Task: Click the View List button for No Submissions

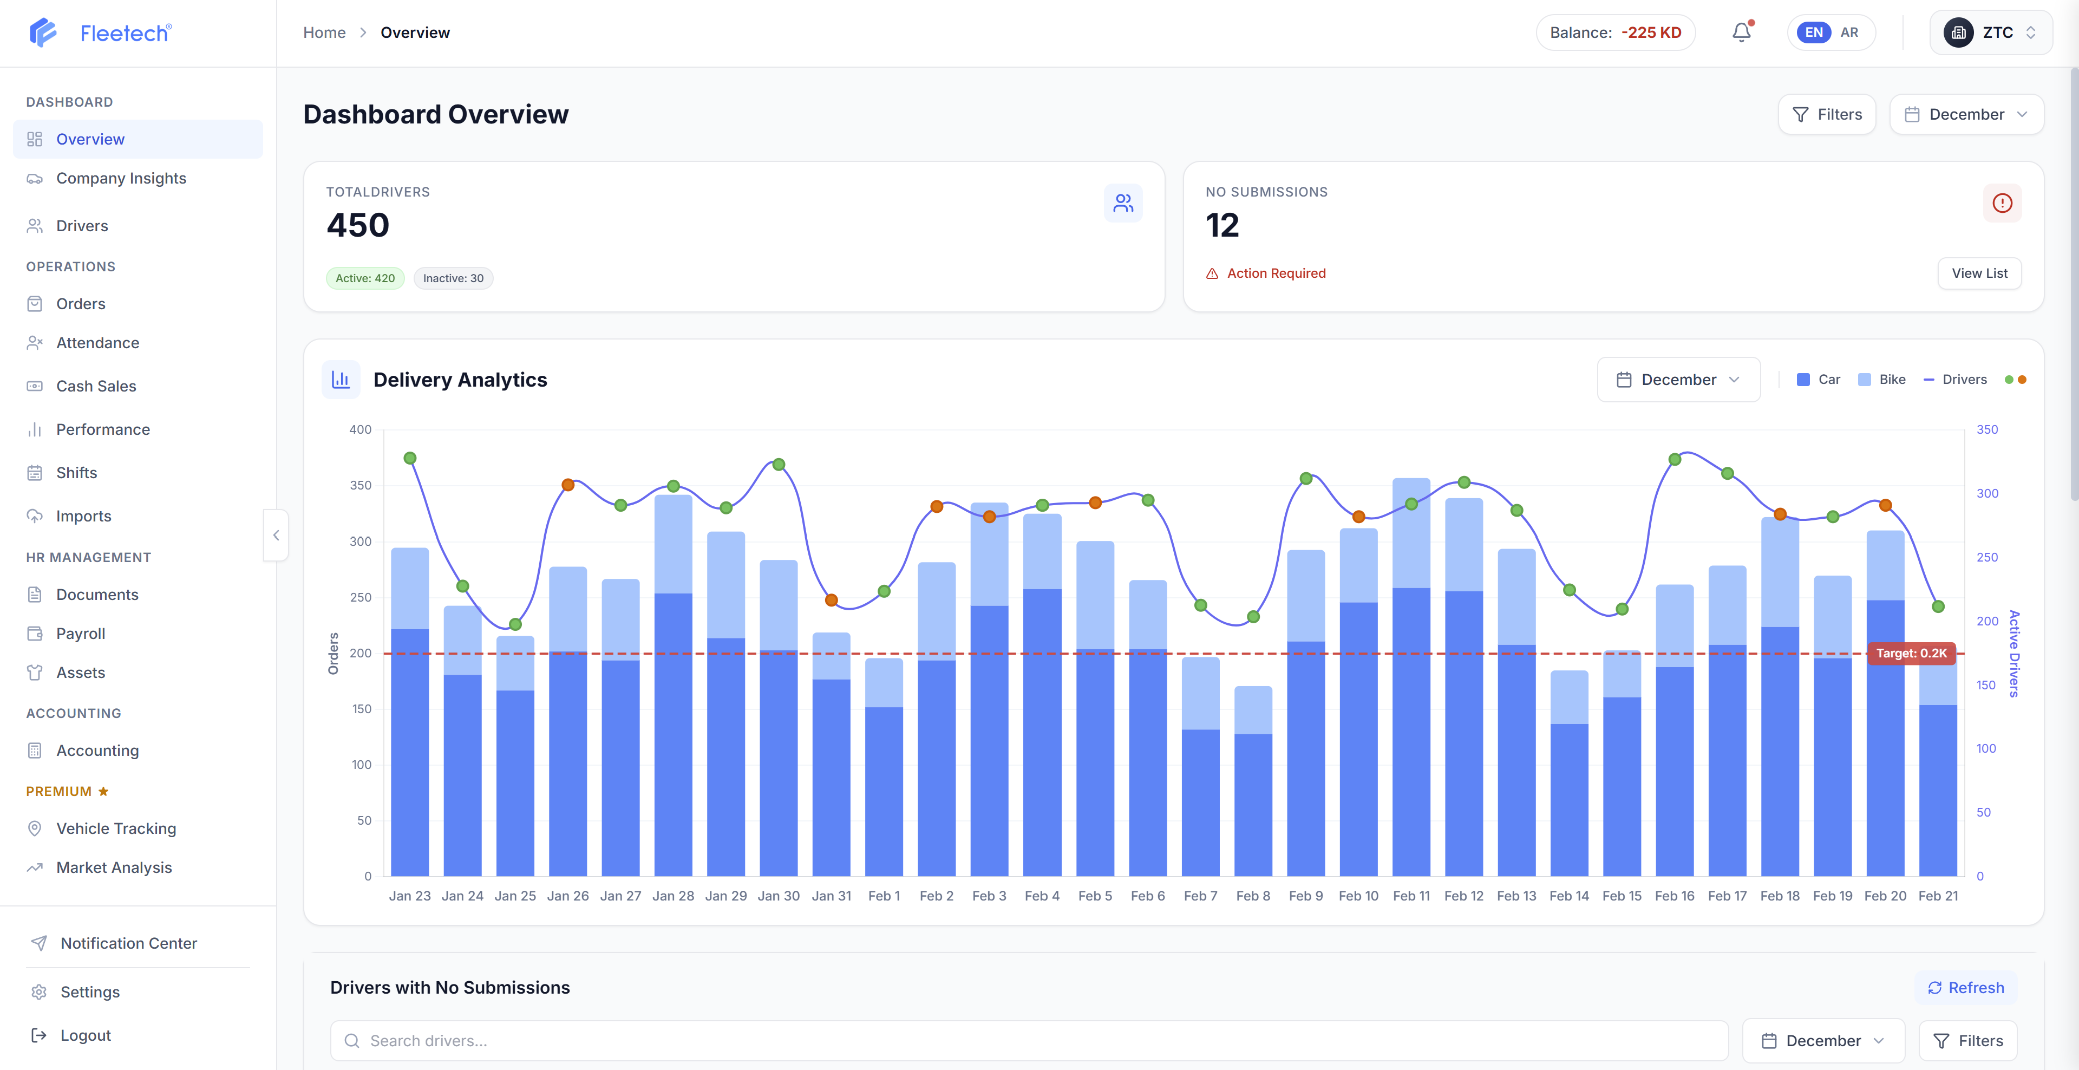Action: [1980, 273]
